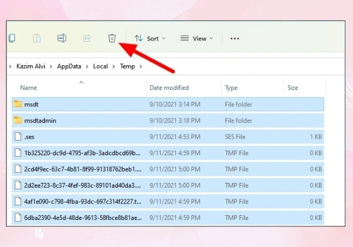Select file starting with 2cd4f9ec-63c7
The height and width of the screenshot is (247, 353).
point(168,169)
